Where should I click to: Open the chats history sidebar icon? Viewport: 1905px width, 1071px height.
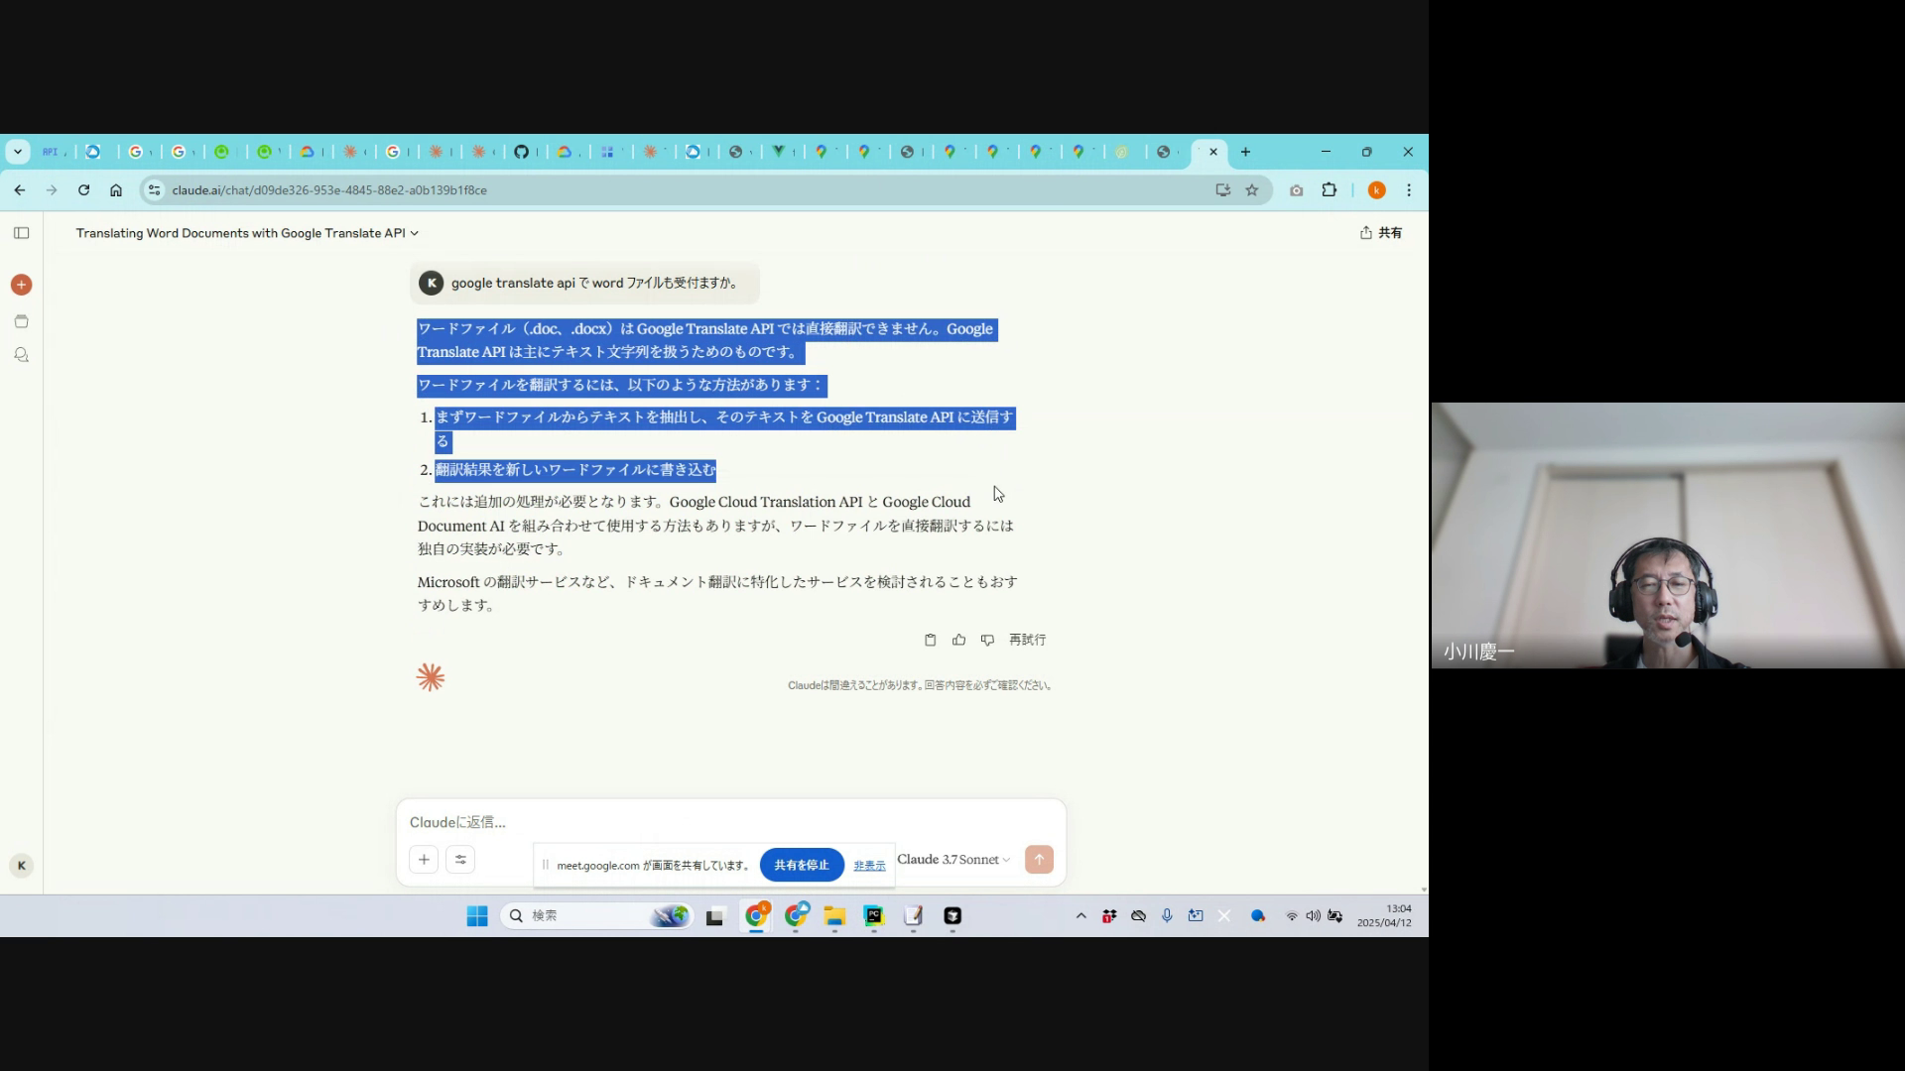tap(21, 355)
